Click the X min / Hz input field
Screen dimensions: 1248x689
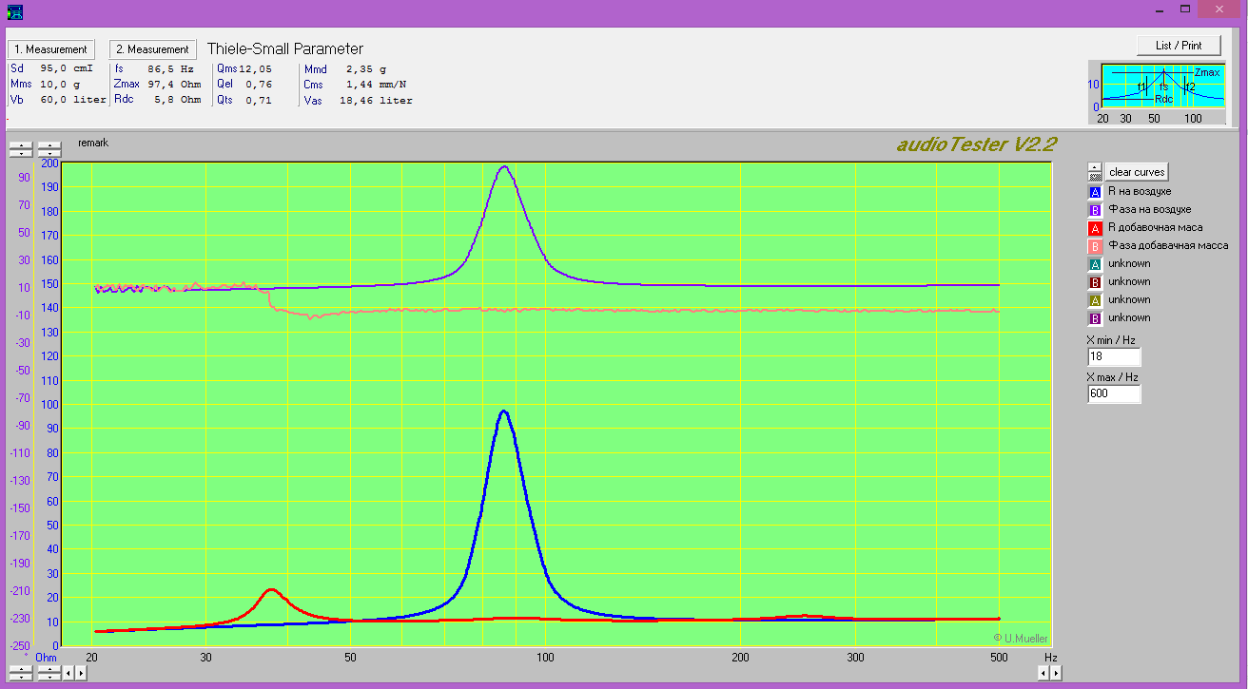[x=1113, y=357]
